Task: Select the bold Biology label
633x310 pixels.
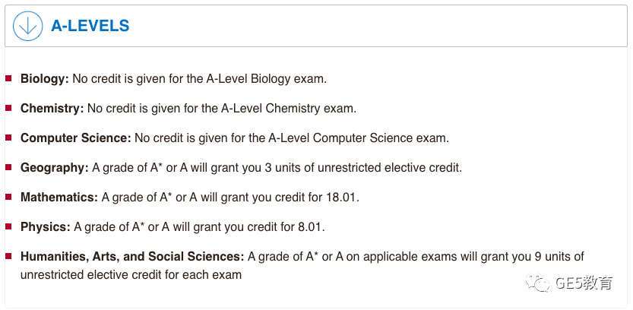Action: 45,79
